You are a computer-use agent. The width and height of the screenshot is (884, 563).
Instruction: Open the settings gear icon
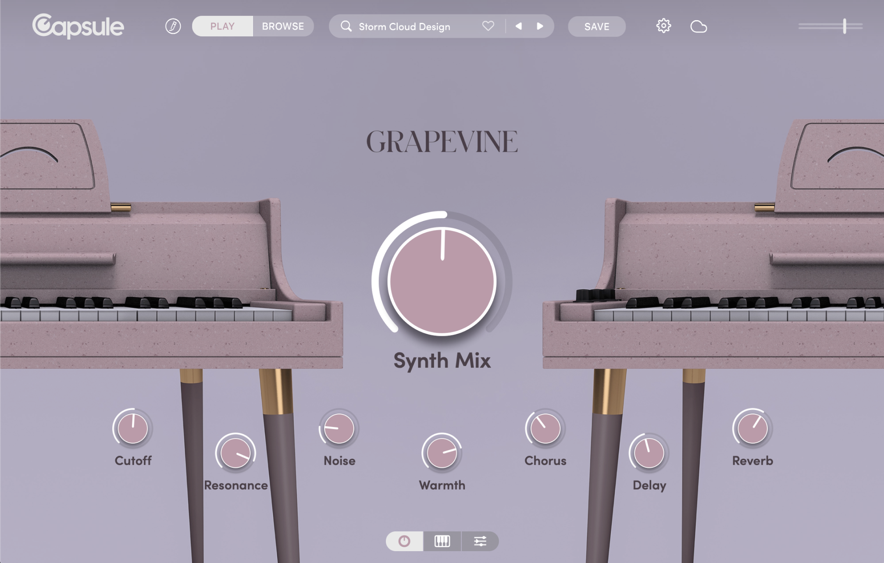[x=663, y=26]
